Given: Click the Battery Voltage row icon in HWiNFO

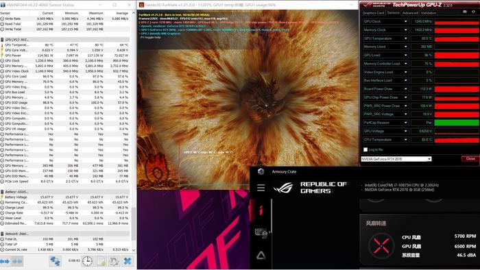Looking at the screenshot, I should [x=2, y=197].
